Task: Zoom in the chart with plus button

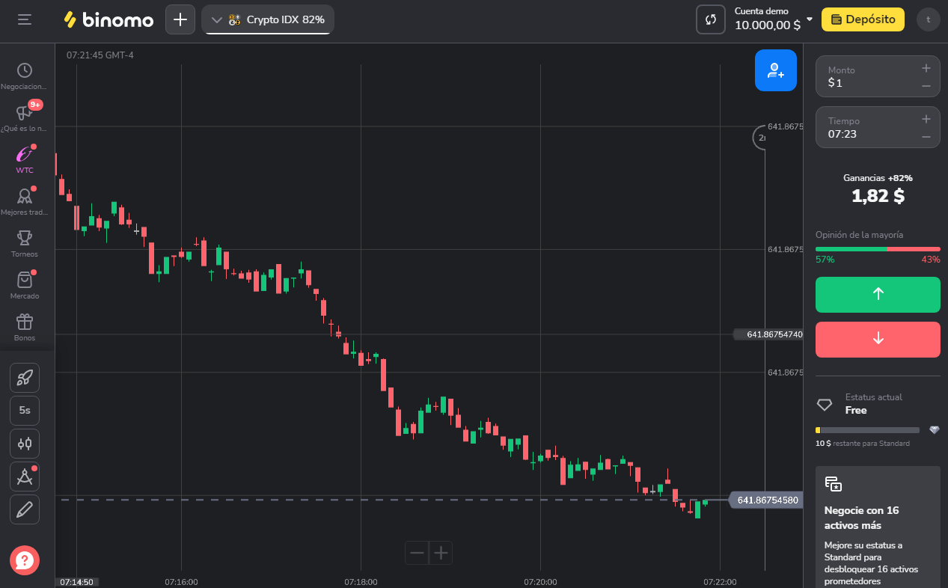Action: tap(441, 553)
